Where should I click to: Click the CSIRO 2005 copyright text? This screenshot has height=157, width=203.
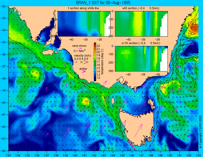tap(200, 132)
